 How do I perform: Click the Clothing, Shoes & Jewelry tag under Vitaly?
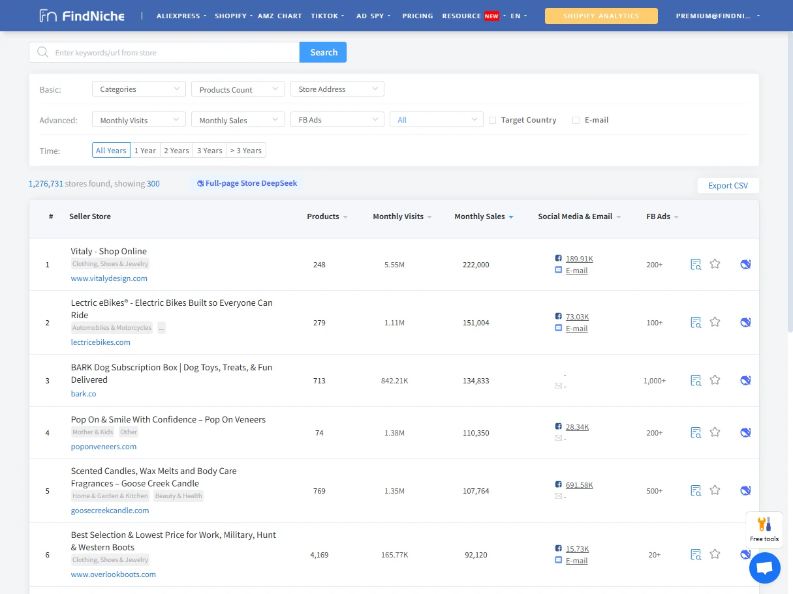tap(110, 263)
